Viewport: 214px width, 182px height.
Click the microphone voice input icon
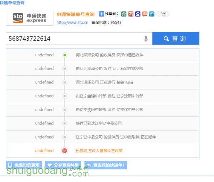[146, 39]
